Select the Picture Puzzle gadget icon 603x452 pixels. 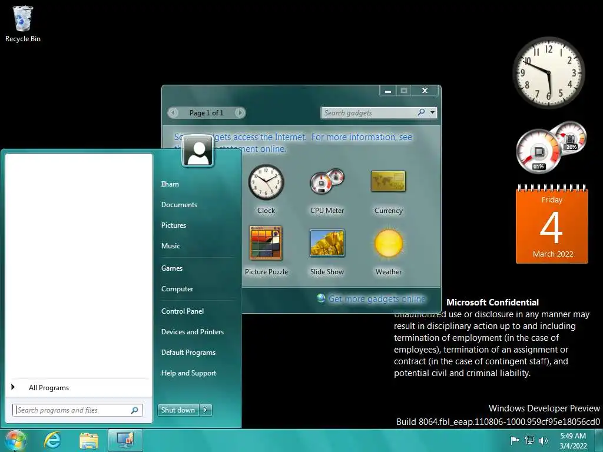pyautogui.click(x=266, y=243)
